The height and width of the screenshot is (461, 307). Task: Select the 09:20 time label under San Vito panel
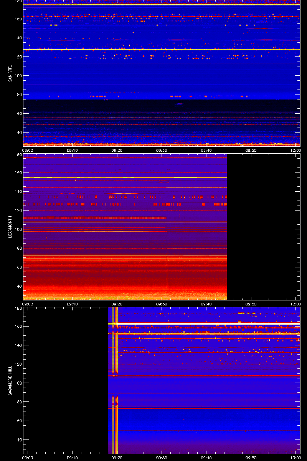(117, 151)
